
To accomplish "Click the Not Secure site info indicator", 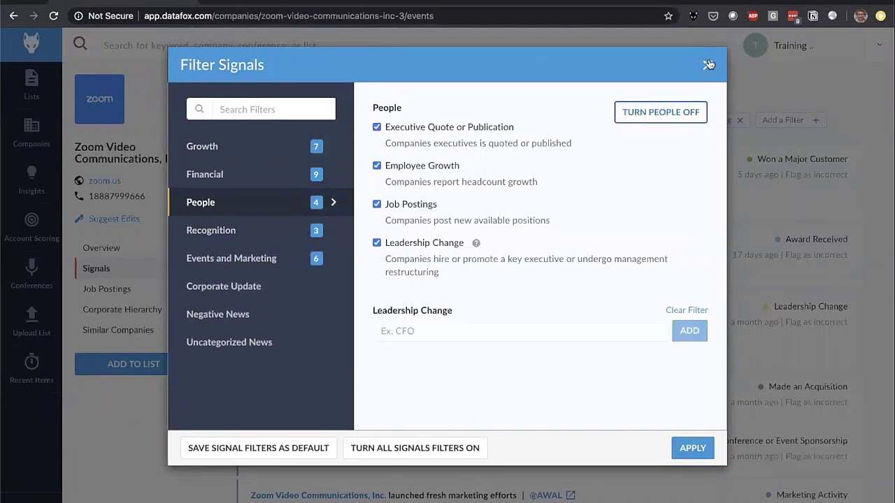I will 103,15.
